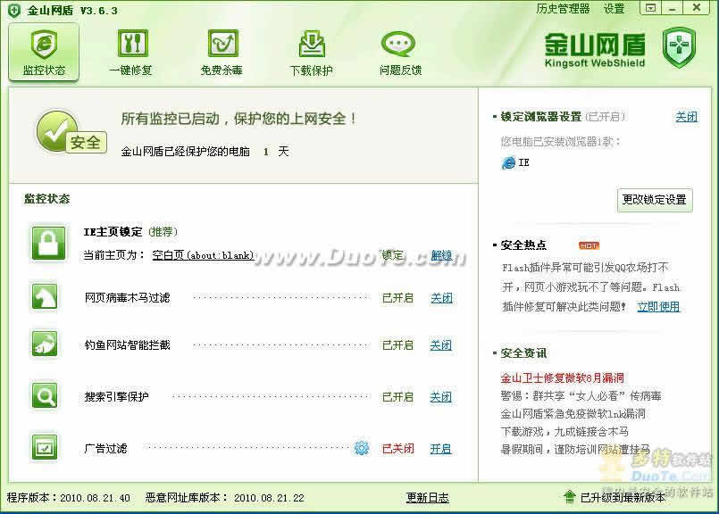The width and height of the screenshot is (719, 514).
Task: Open news 金山网盾紧急免疫微软lnk漏洞
Action: [573, 414]
